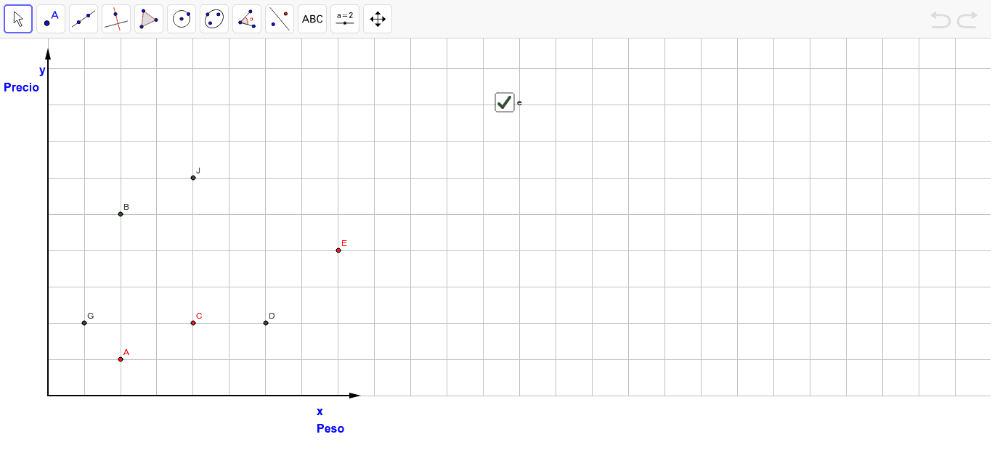Click point D on the graph
The height and width of the screenshot is (458, 992).
point(266,323)
